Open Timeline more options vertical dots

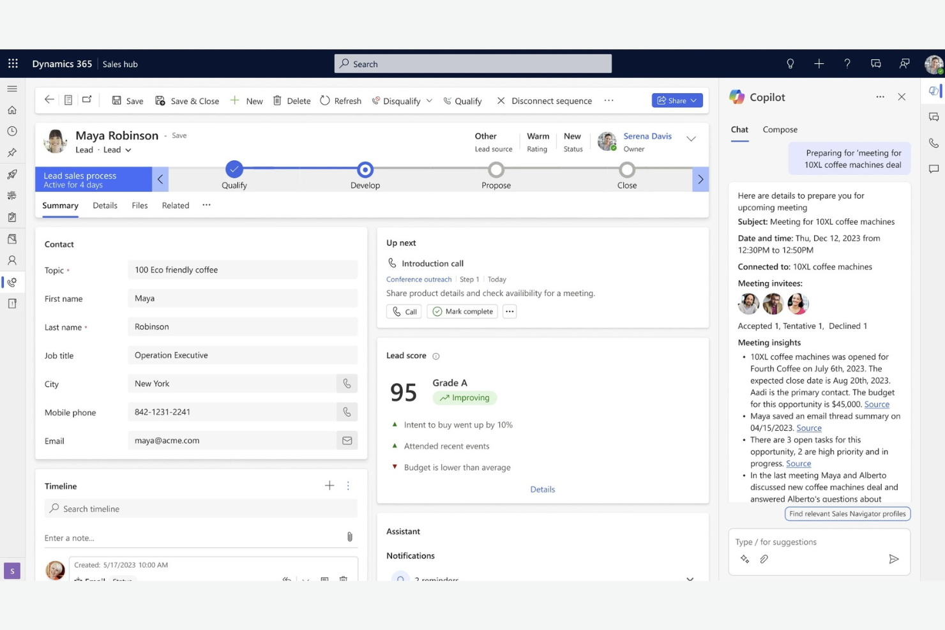[348, 486]
